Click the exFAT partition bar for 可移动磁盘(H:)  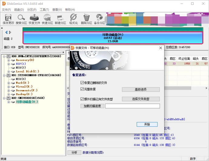tap(113, 38)
